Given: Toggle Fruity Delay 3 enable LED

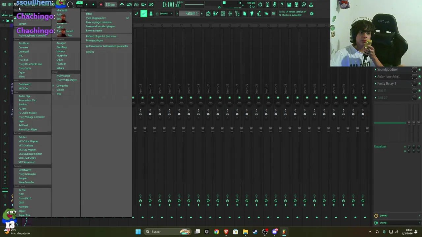Looking at the screenshot, I should click(420, 84).
